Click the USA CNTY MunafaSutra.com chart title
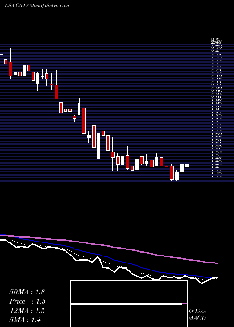The height and width of the screenshot is (327, 234). click(37, 6)
